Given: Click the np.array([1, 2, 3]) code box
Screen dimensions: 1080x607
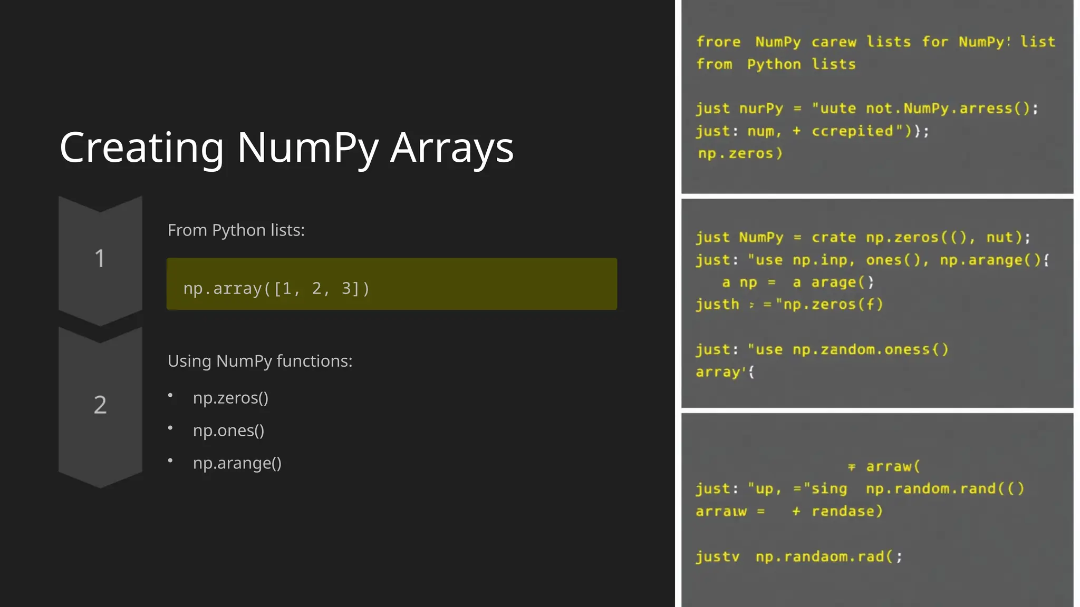Looking at the screenshot, I should [392, 284].
